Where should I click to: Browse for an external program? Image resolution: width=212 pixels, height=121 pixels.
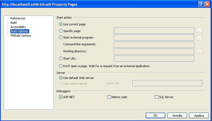(x=199, y=38)
